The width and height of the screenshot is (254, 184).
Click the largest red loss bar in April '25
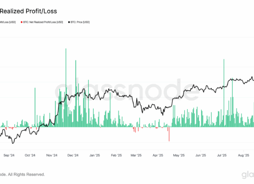click(x=169, y=134)
